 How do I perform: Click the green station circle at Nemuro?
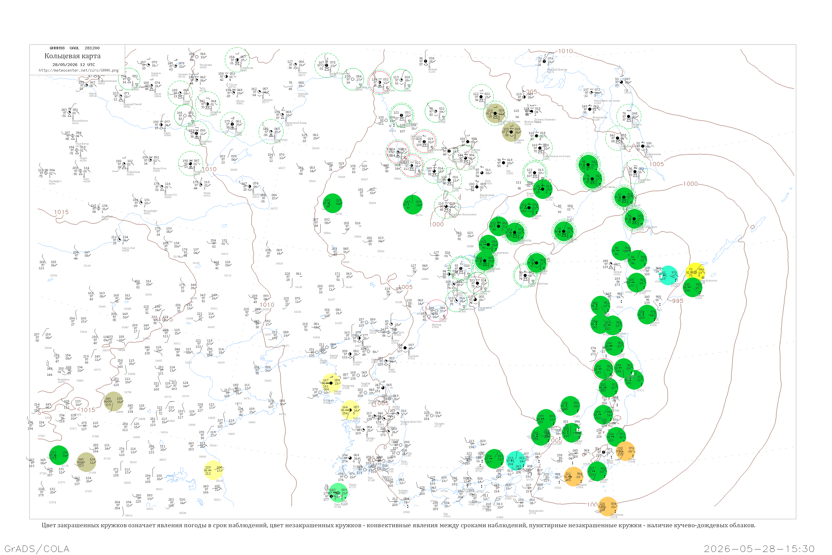pos(692,287)
